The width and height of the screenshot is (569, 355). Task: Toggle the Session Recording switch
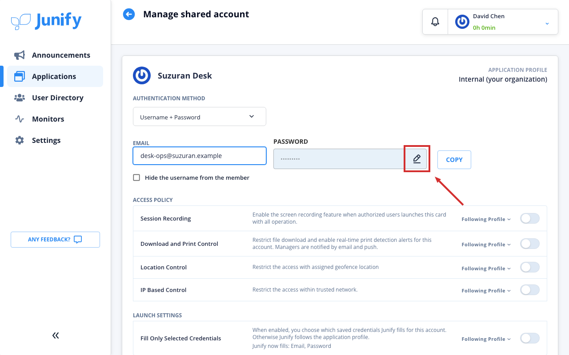click(x=530, y=218)
